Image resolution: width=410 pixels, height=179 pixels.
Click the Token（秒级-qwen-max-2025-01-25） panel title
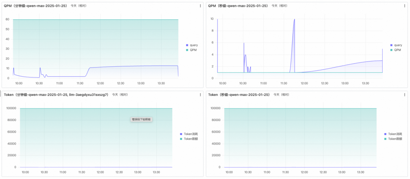pos(239,94)
